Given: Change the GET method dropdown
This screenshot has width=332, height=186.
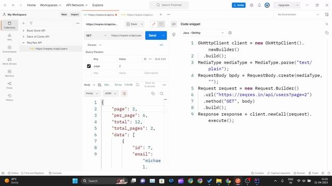Looking at the screenshot, I should [96, 36].
